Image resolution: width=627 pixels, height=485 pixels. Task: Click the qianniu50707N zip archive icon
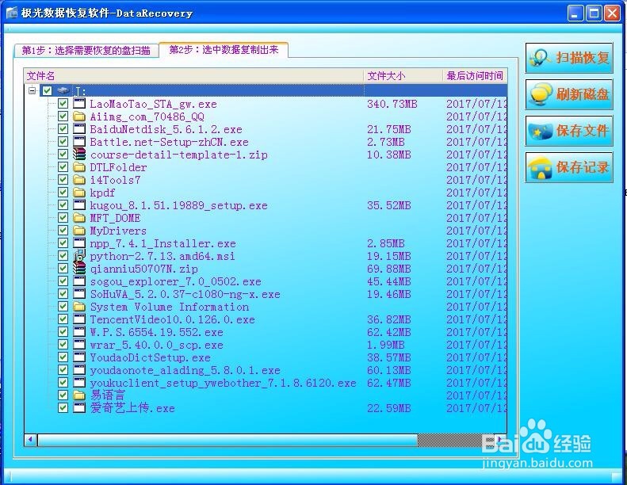(x=79, y=269)
